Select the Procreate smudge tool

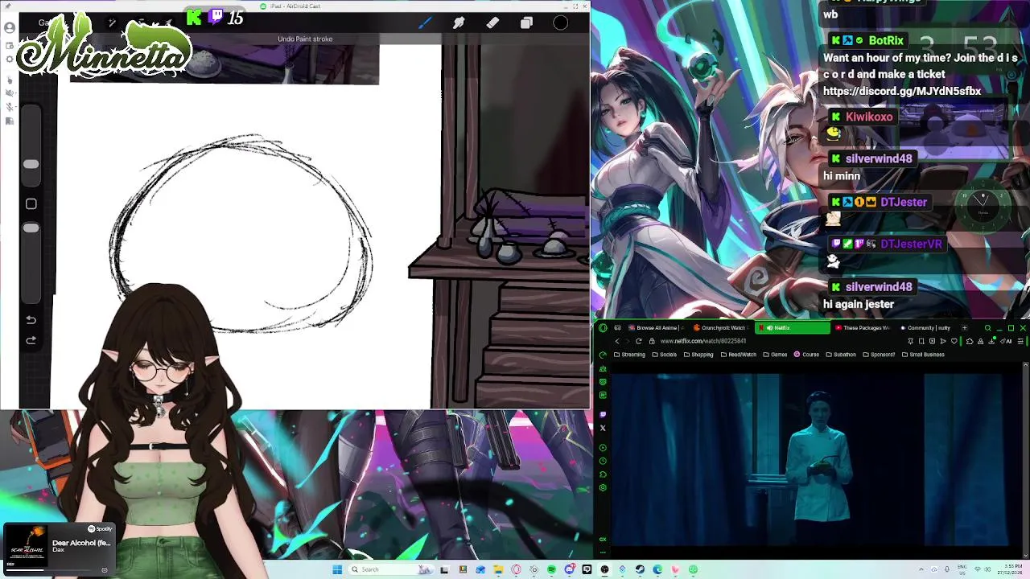click(x=459, y=23)
